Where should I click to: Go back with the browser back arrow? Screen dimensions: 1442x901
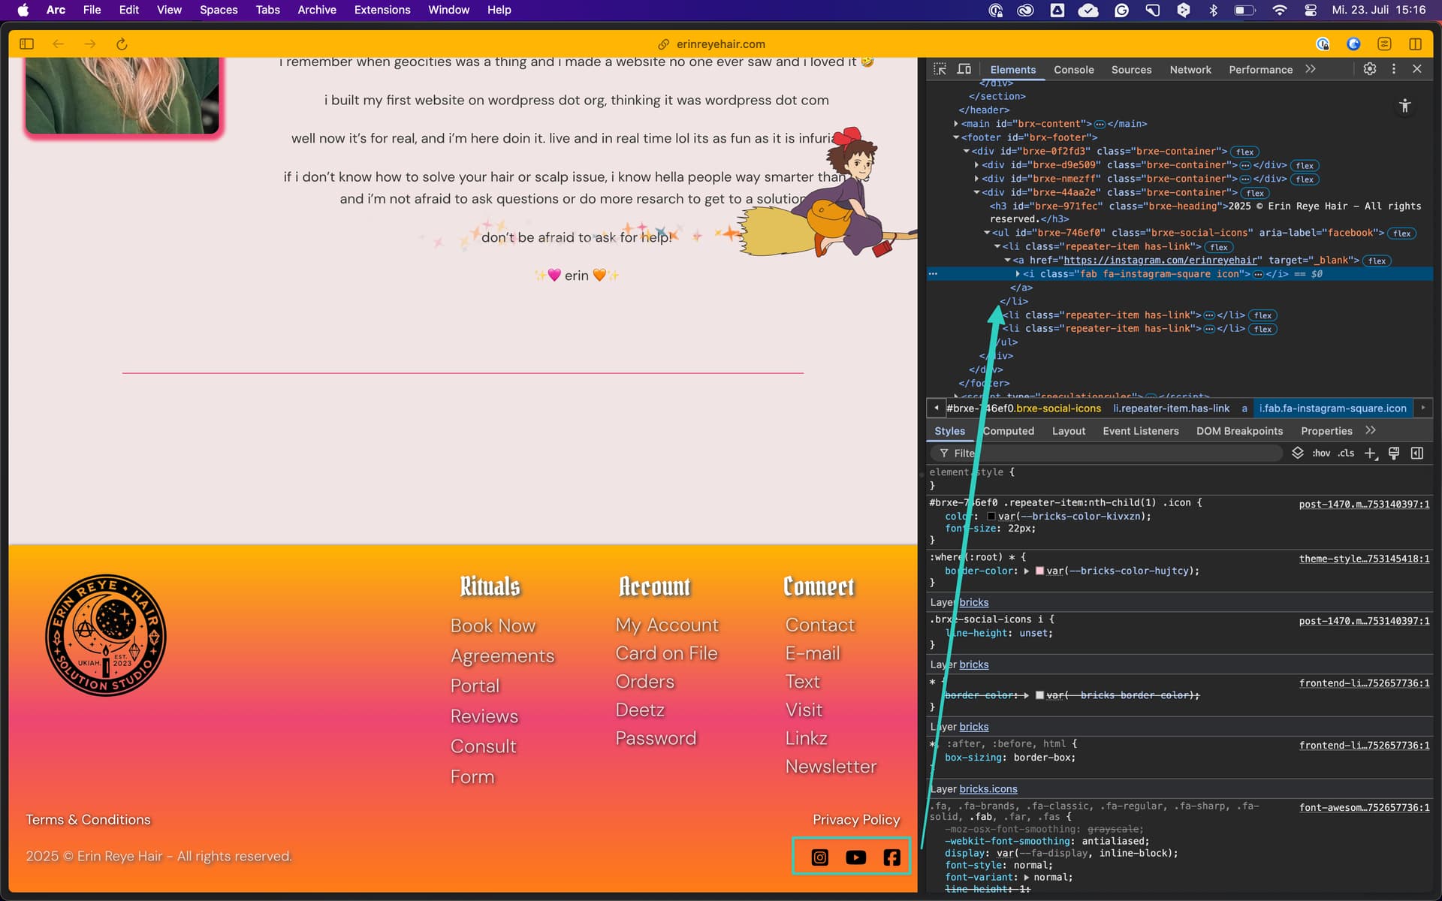58,44
